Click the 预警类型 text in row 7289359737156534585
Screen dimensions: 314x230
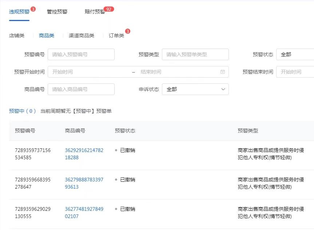[x=271, y=154]
